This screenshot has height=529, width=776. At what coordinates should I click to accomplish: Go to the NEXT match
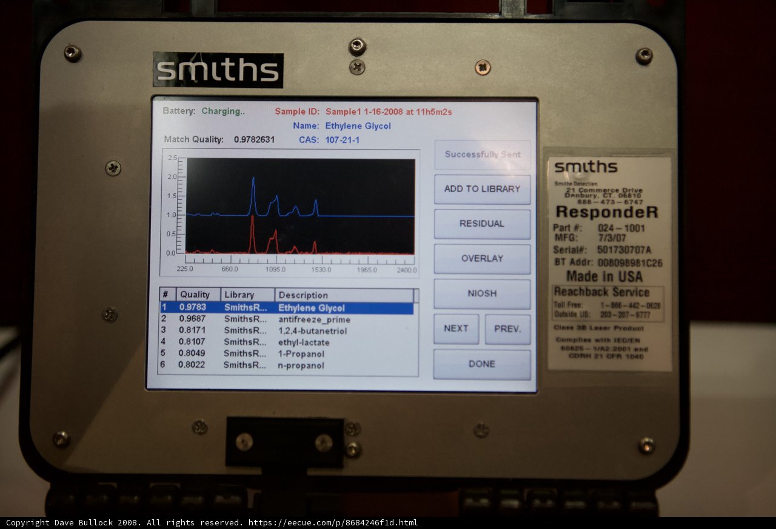click(x=457, y=329)
